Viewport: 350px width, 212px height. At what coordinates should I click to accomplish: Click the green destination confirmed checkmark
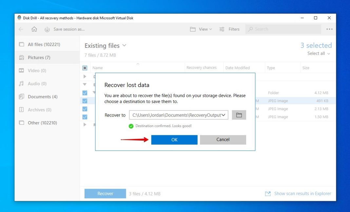pos(131,126)
